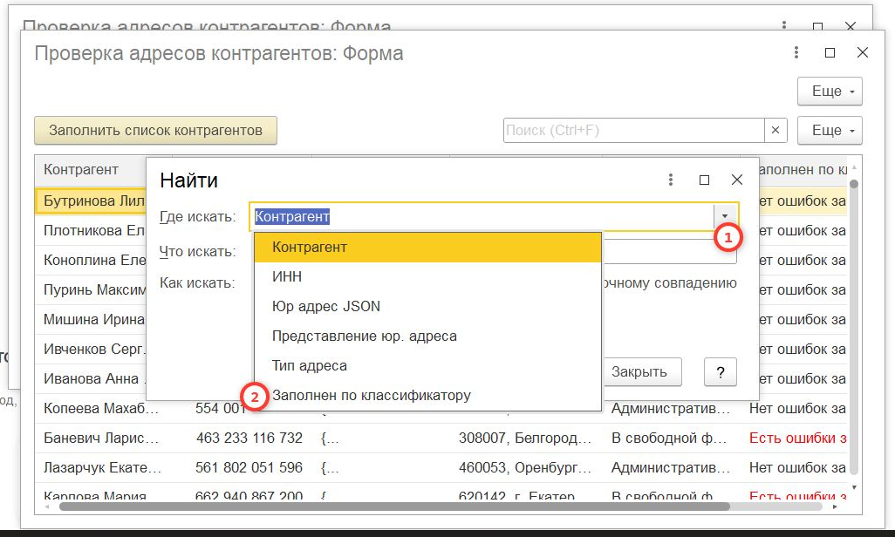
Task: Expand the Где искать dropdown arrow
Action: coord(725,216)
